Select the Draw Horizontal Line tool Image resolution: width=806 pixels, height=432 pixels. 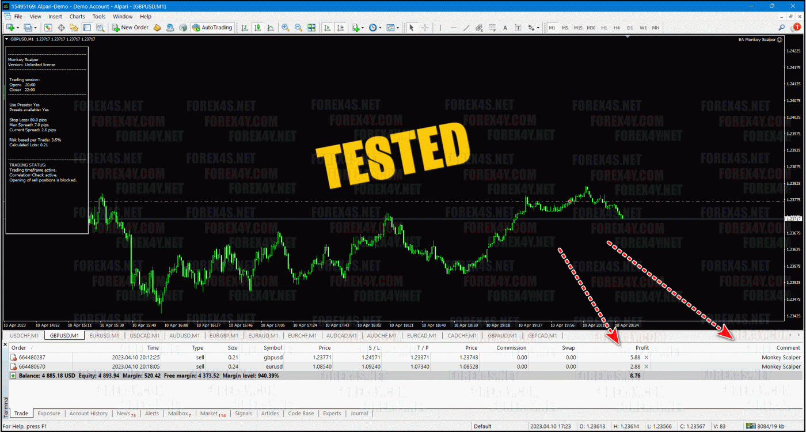tap(454, 27)
